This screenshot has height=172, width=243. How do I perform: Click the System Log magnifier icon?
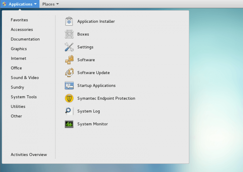(69, 111)
